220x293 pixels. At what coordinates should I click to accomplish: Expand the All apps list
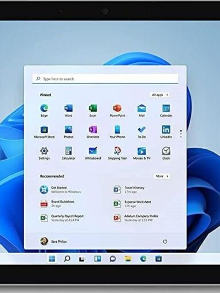point(160,95)
